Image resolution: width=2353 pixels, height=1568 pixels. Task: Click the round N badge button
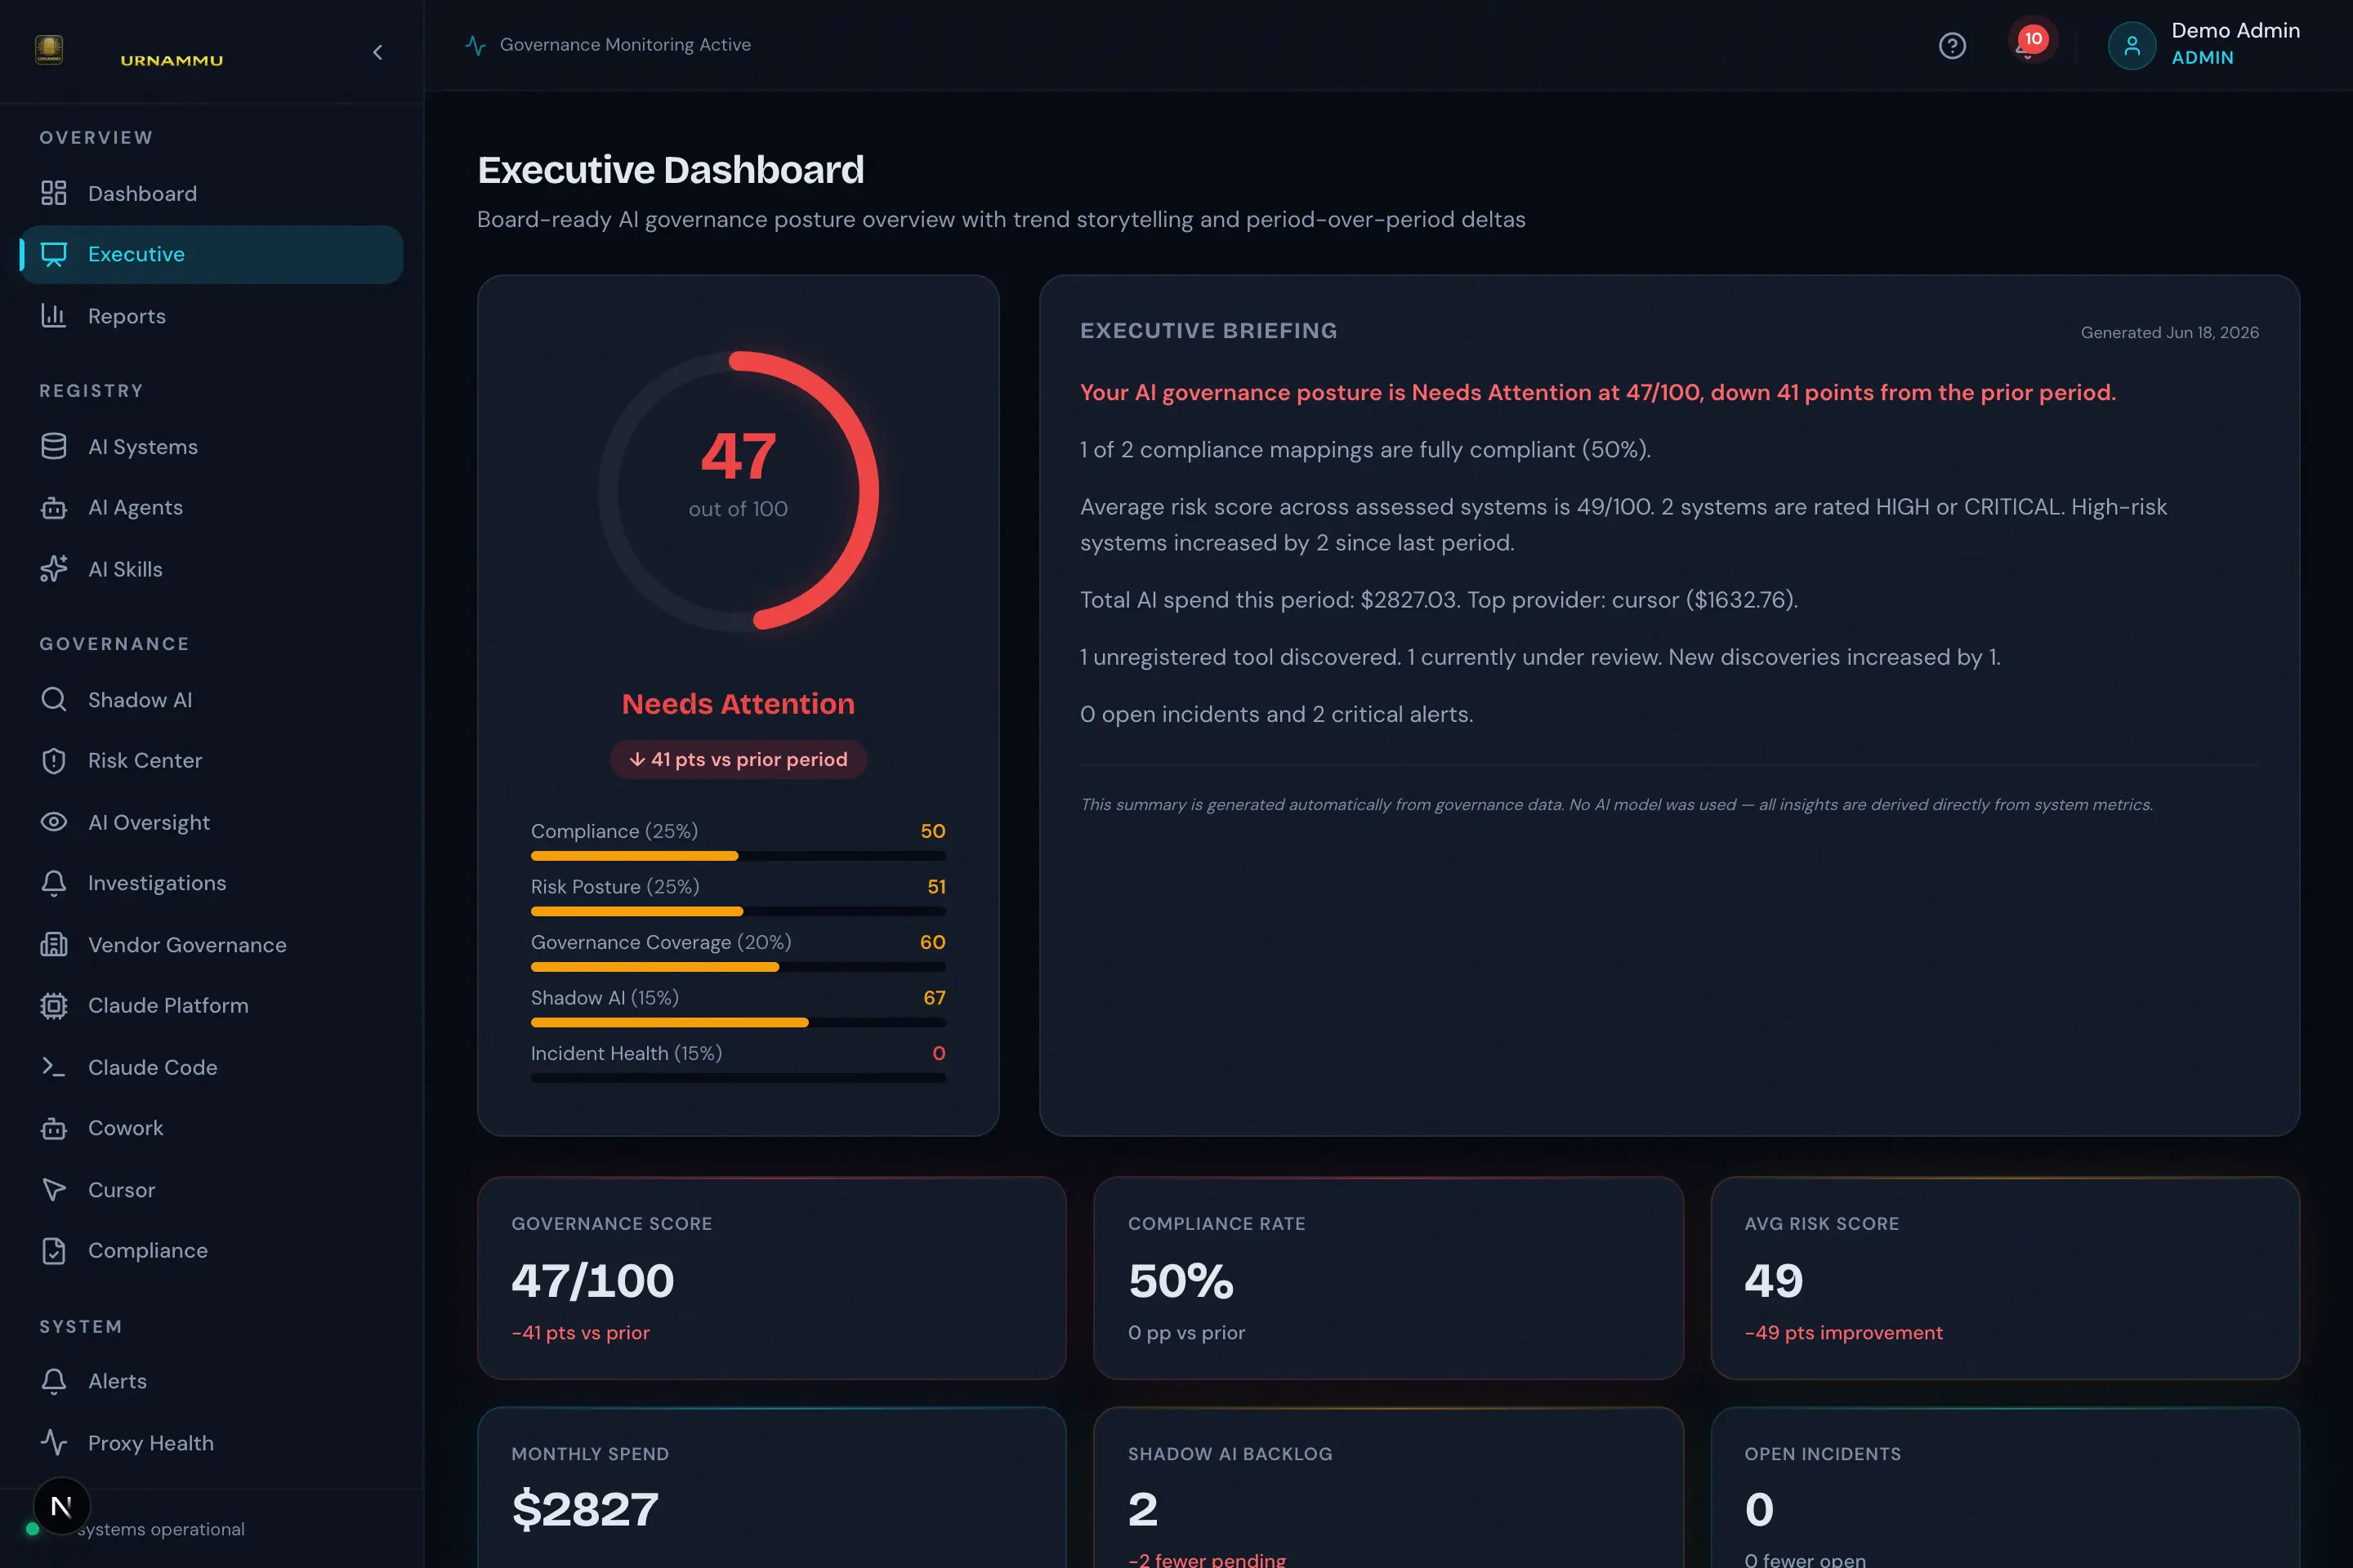[x=62, y=1506]
